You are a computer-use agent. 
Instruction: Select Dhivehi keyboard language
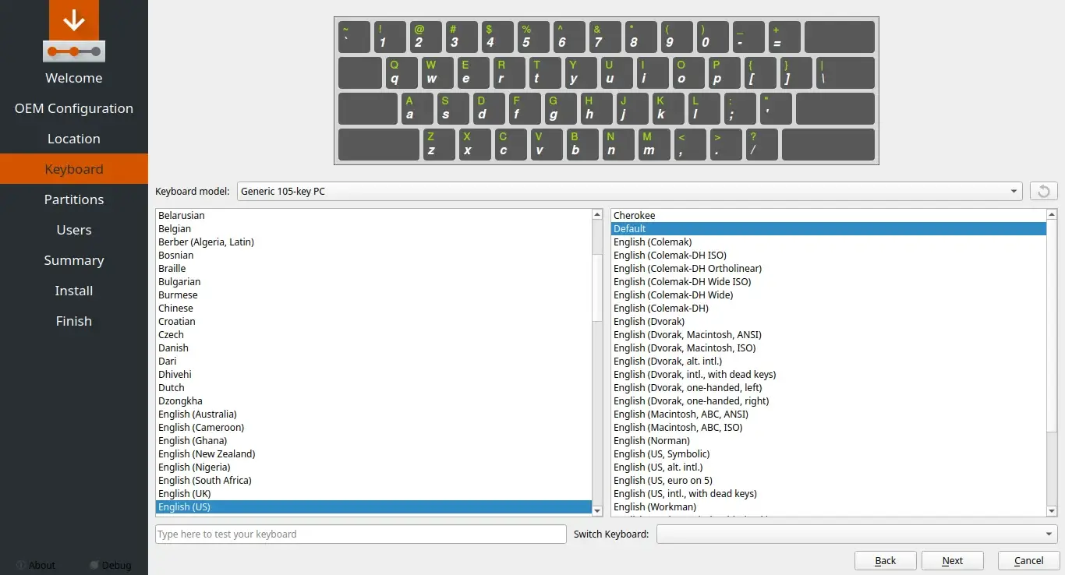[374, 374]
